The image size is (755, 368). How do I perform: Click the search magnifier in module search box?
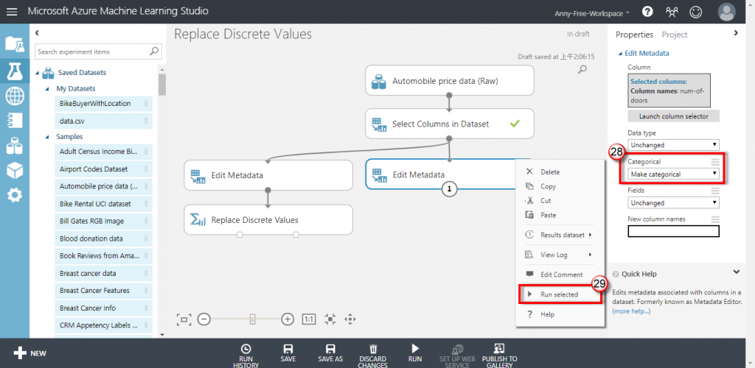pos(154,52)
